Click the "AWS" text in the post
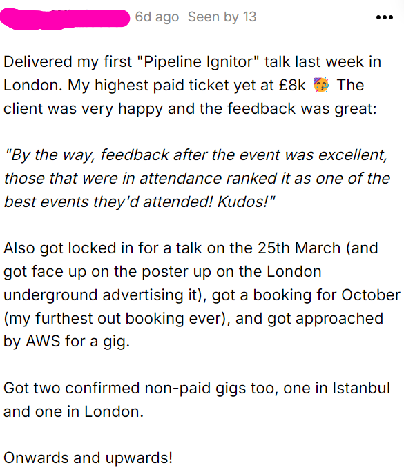The height and width of the screenshot is (470, 404). pos(43,342)
